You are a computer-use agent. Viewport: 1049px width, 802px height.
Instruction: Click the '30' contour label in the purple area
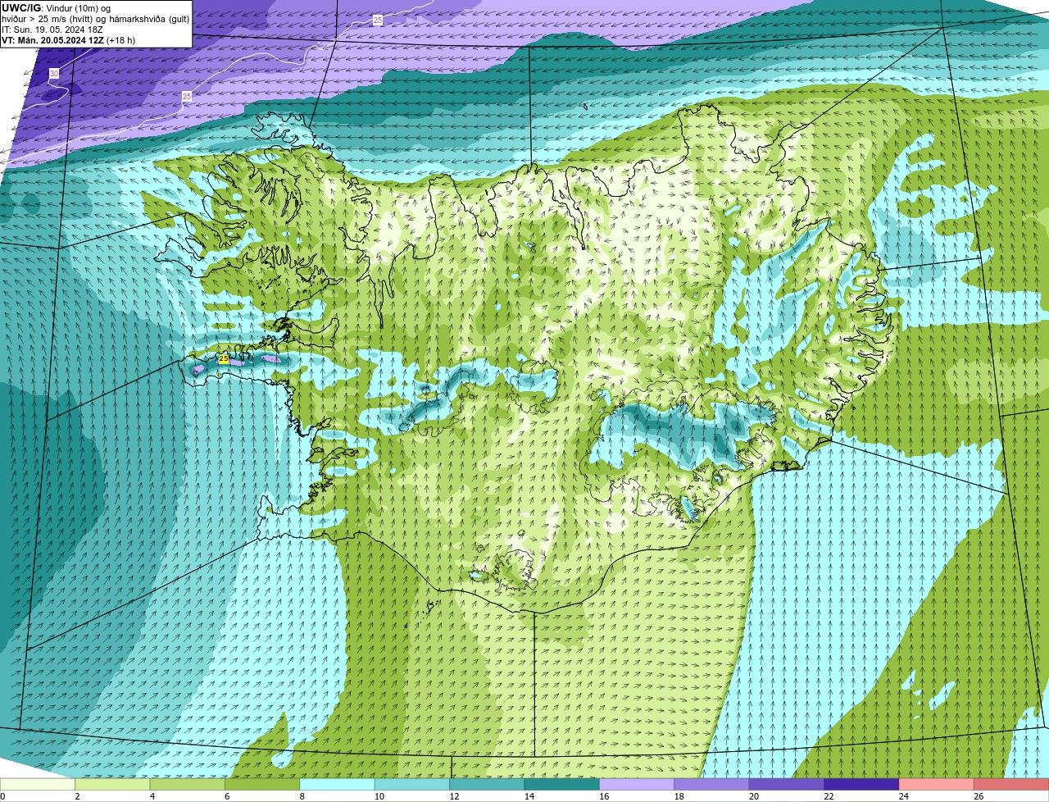point(54,74)
